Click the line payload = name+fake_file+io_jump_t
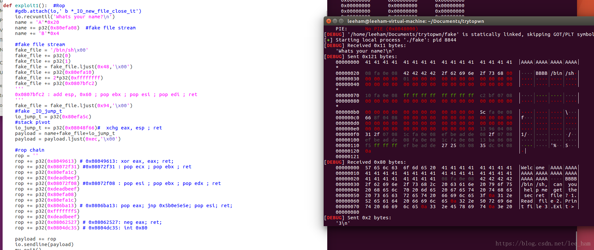 pos(65,133)
